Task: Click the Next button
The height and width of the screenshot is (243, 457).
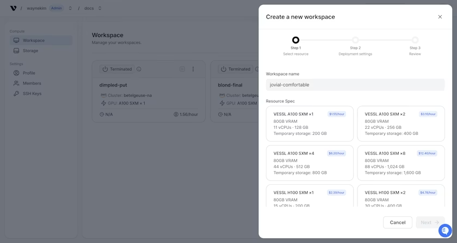Action: pyautogui.click(x=430, y=222)
